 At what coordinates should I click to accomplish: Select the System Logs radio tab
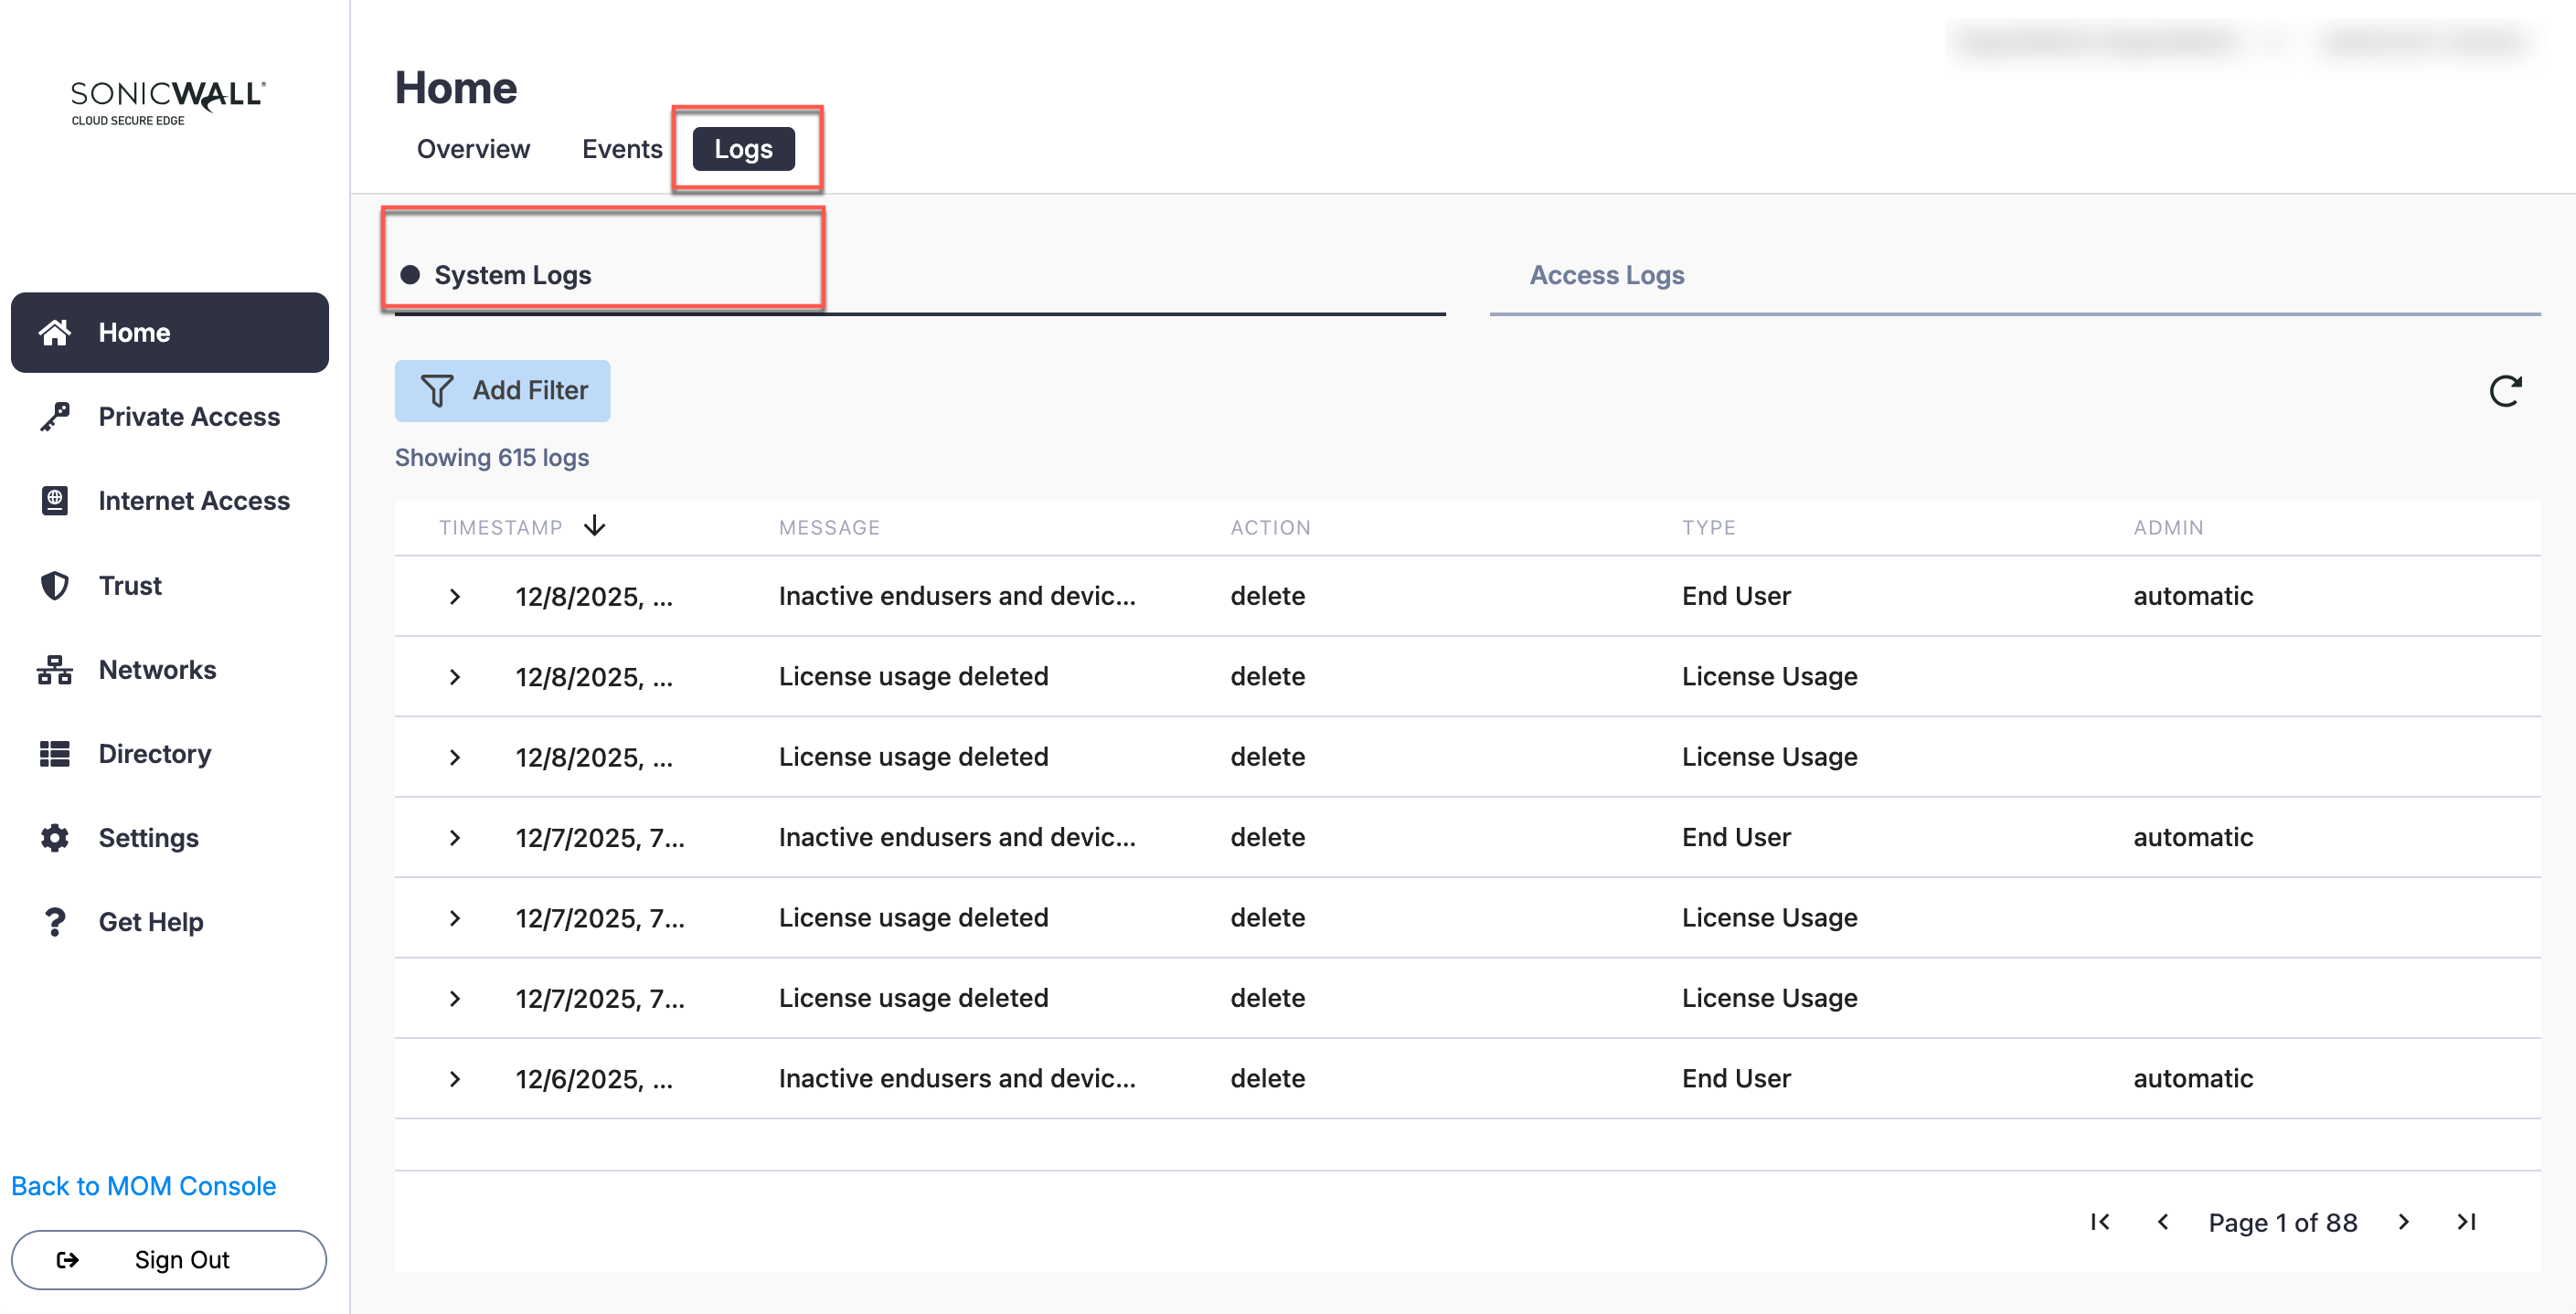pyautogui.click(x=511, y=275)
